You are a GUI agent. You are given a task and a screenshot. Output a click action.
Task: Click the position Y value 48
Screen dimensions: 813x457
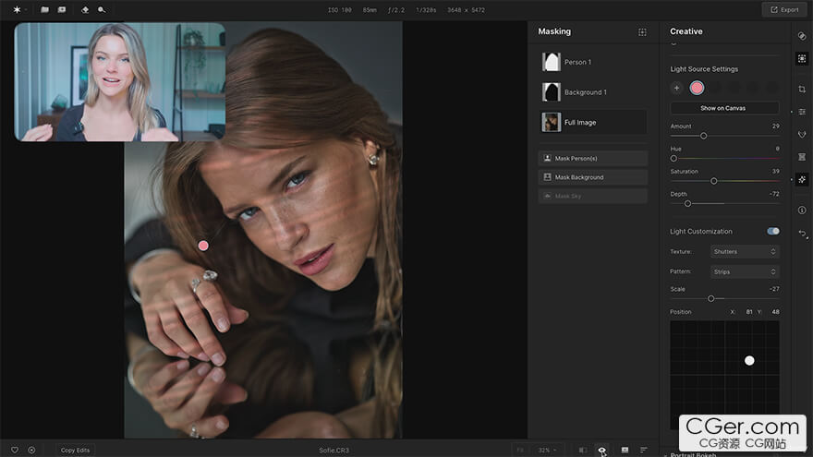point(775,312)
